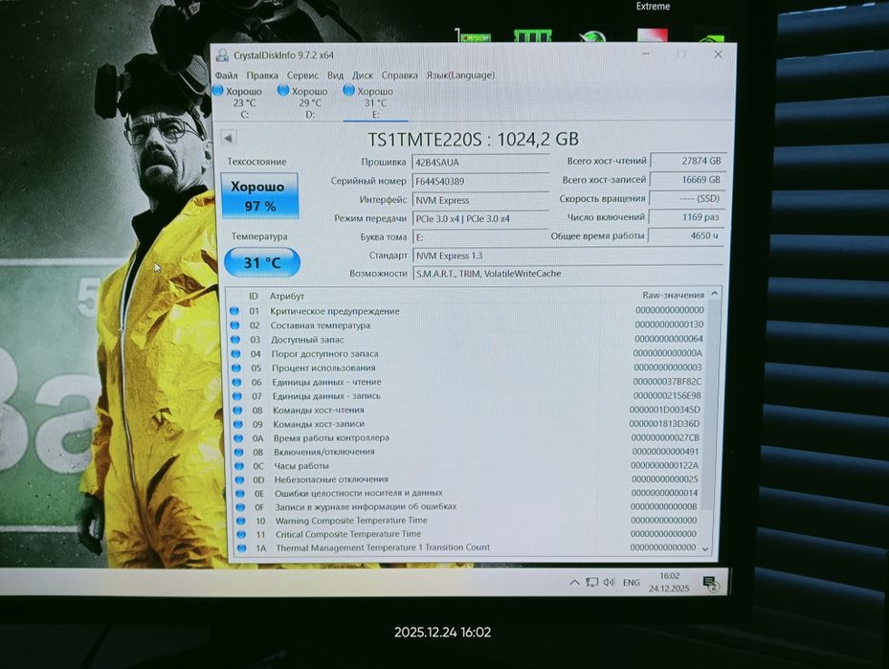
Task: Minimize the CrystalDiskInfo window
Action: point(645,54)
